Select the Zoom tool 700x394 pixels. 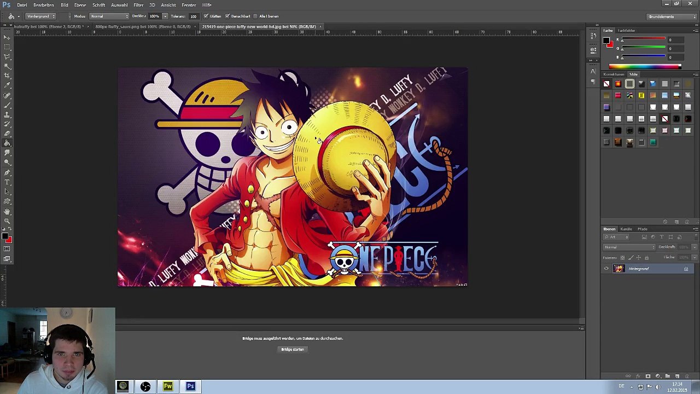tap(7, 221)
